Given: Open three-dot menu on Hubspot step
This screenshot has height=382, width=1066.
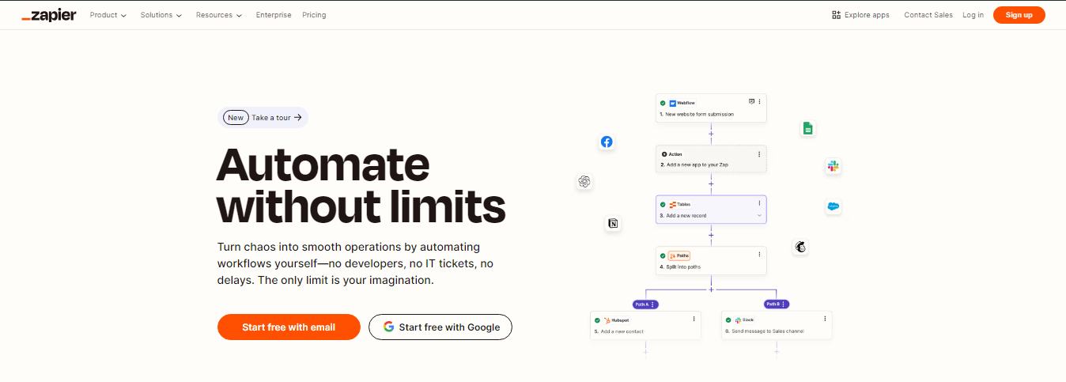Looking at the screenshot, I should coord(694,319).
